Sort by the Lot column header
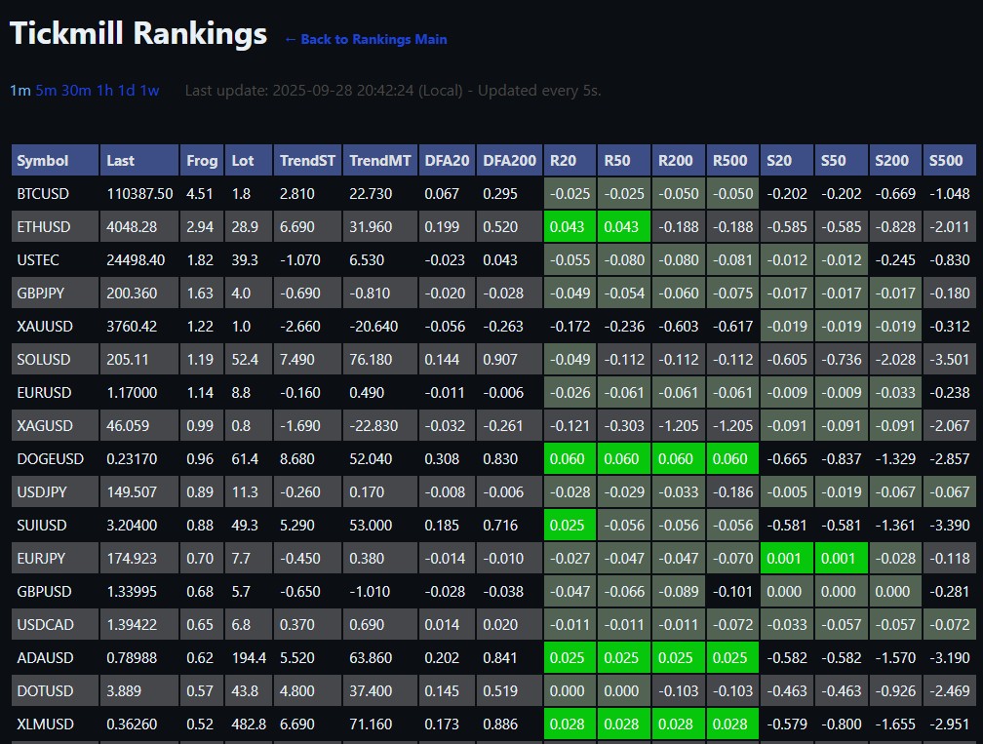983x744 pixels. point(242,160)
